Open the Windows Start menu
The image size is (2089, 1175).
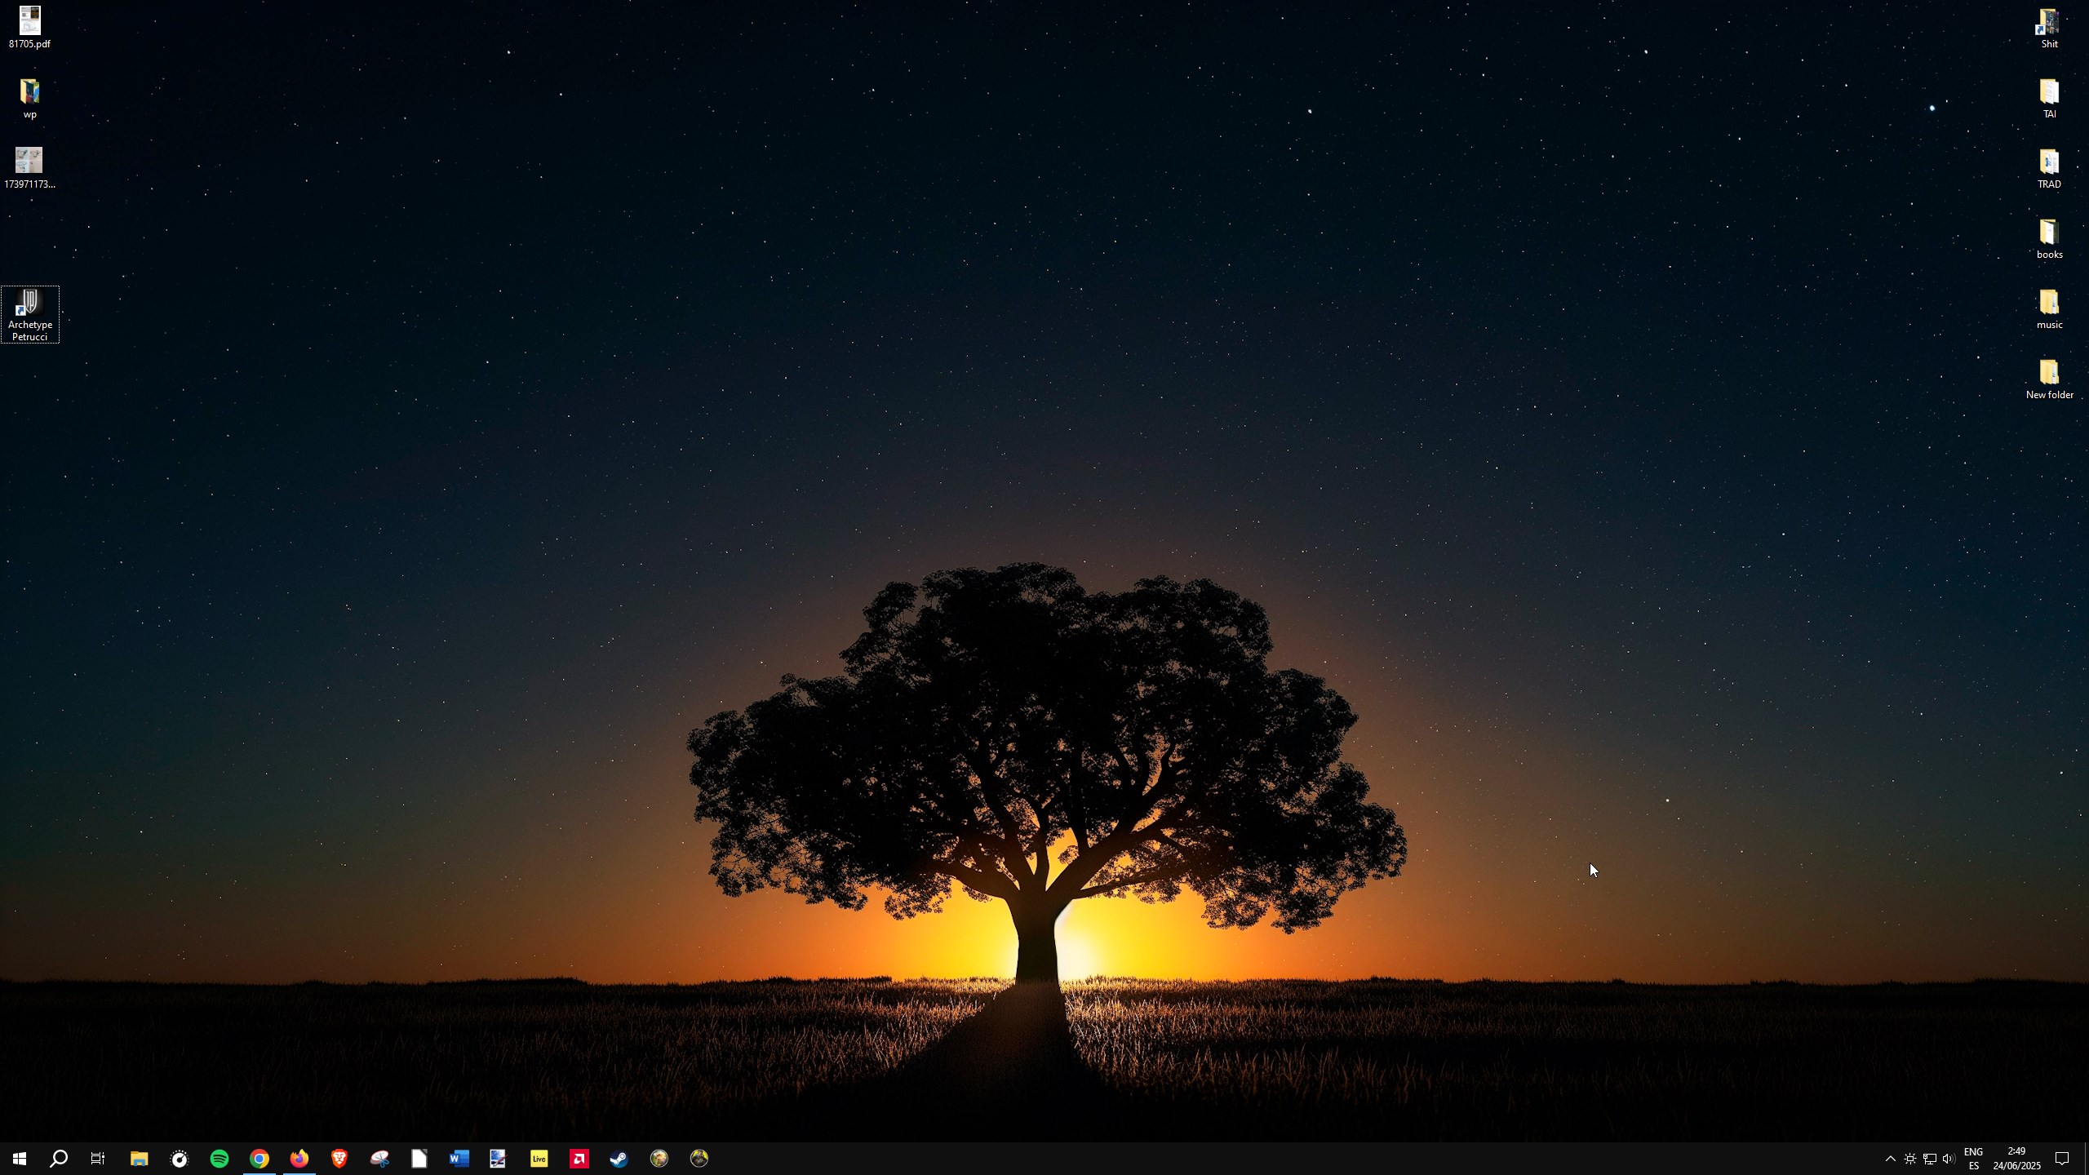20,1159
